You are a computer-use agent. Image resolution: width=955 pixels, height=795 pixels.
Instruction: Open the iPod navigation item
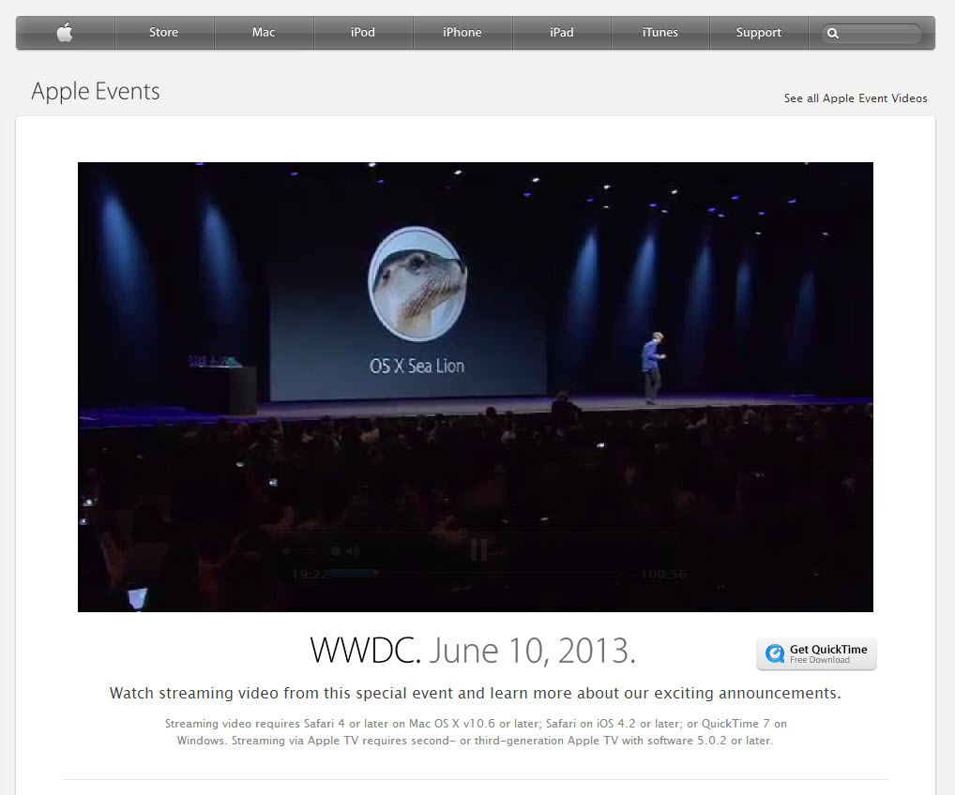pos(362,32)
